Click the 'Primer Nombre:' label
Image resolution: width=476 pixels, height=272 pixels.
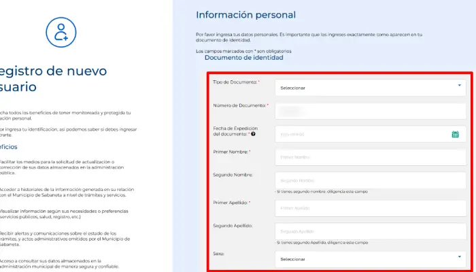[x=232, y=152]
